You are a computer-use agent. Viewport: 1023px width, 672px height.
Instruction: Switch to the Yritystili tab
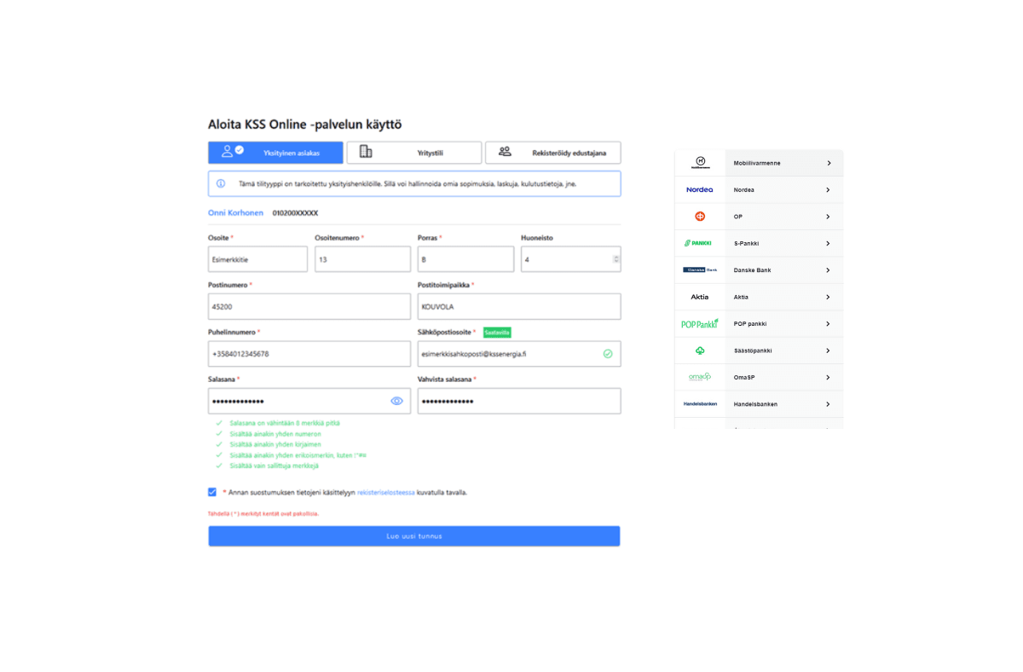pos(414,153)
